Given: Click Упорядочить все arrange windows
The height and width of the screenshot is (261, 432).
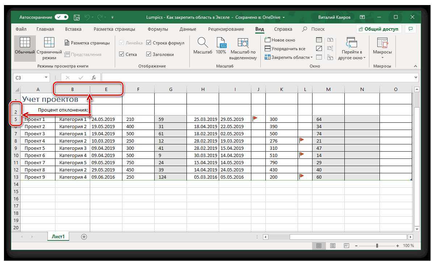Looking at the screenshot, I should tap(285, 49).
